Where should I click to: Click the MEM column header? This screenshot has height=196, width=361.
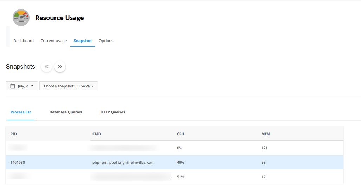pyautogui.click(x=266, y=134)
